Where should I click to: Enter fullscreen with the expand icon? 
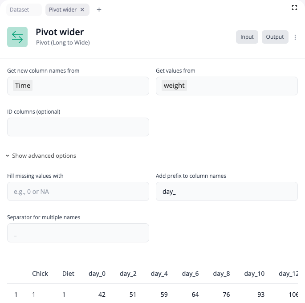[294, 8]
